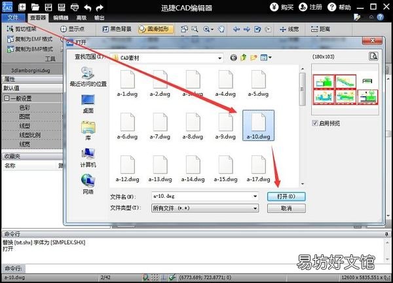Select the 3dlamborgini.dwg document tab

(31, 71)
